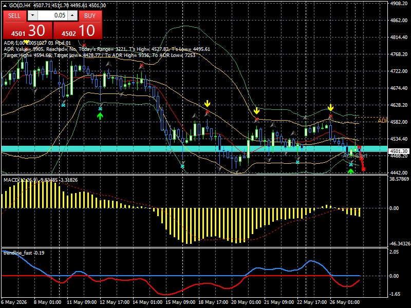411x308 pixels.
Task: Select the yellow down arrow nearest 20 May 01:00
Action: pos(256,110)
